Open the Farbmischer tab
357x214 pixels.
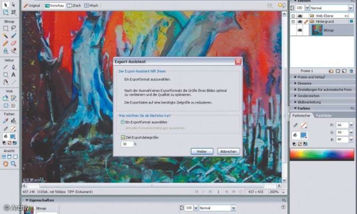[301, 115]
